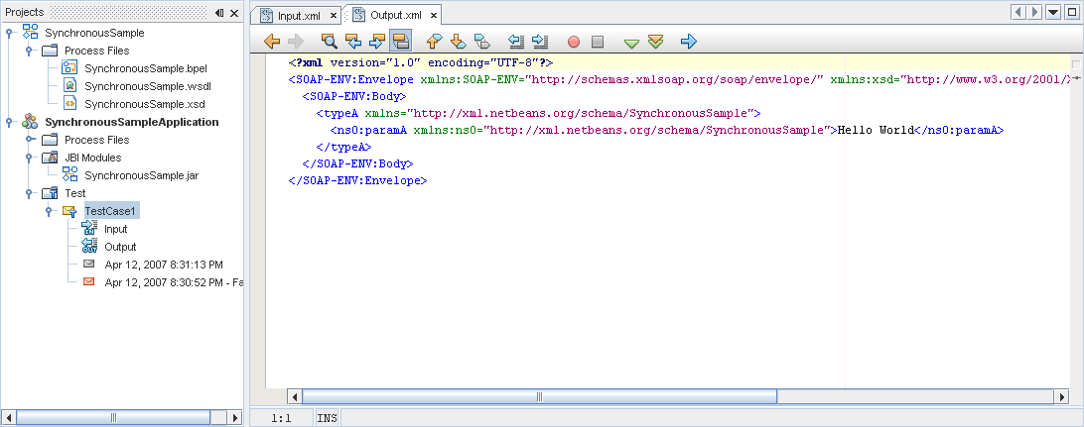
Task: Select SynchronousSample.bpel file
Action: coord(146,68)
